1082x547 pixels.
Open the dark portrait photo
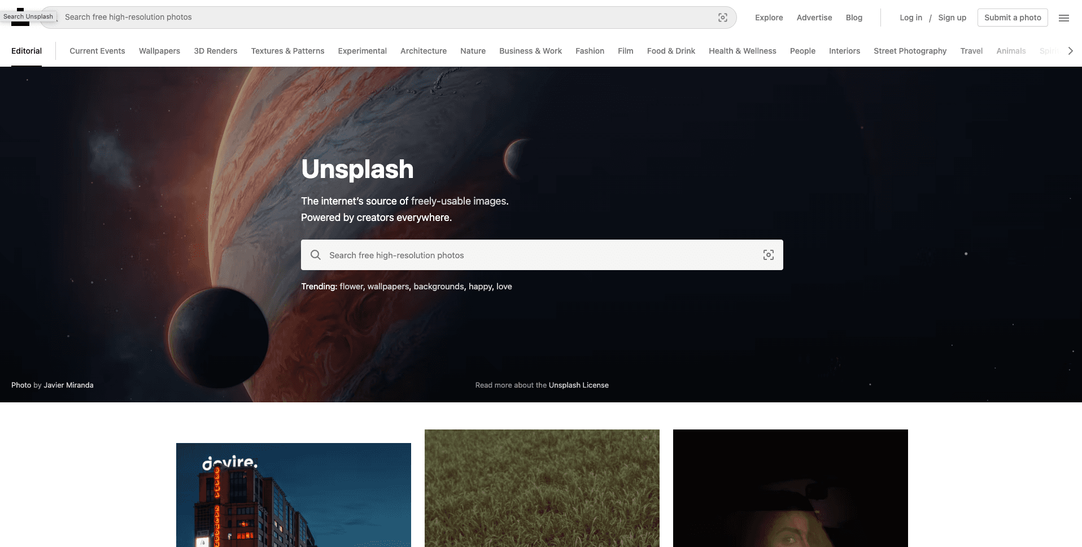coord(791,488)
